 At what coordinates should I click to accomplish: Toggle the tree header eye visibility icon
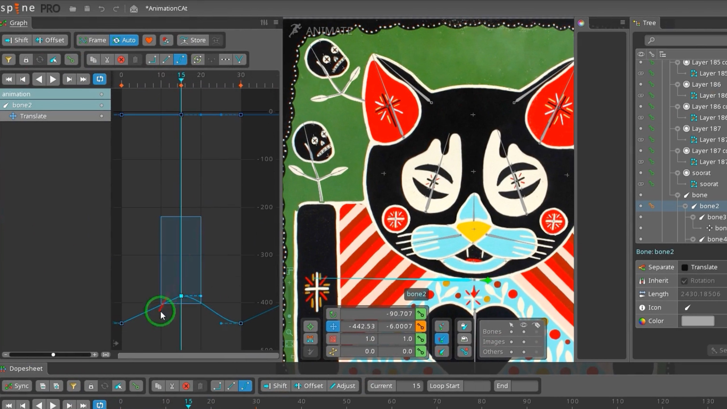[641, 54]
